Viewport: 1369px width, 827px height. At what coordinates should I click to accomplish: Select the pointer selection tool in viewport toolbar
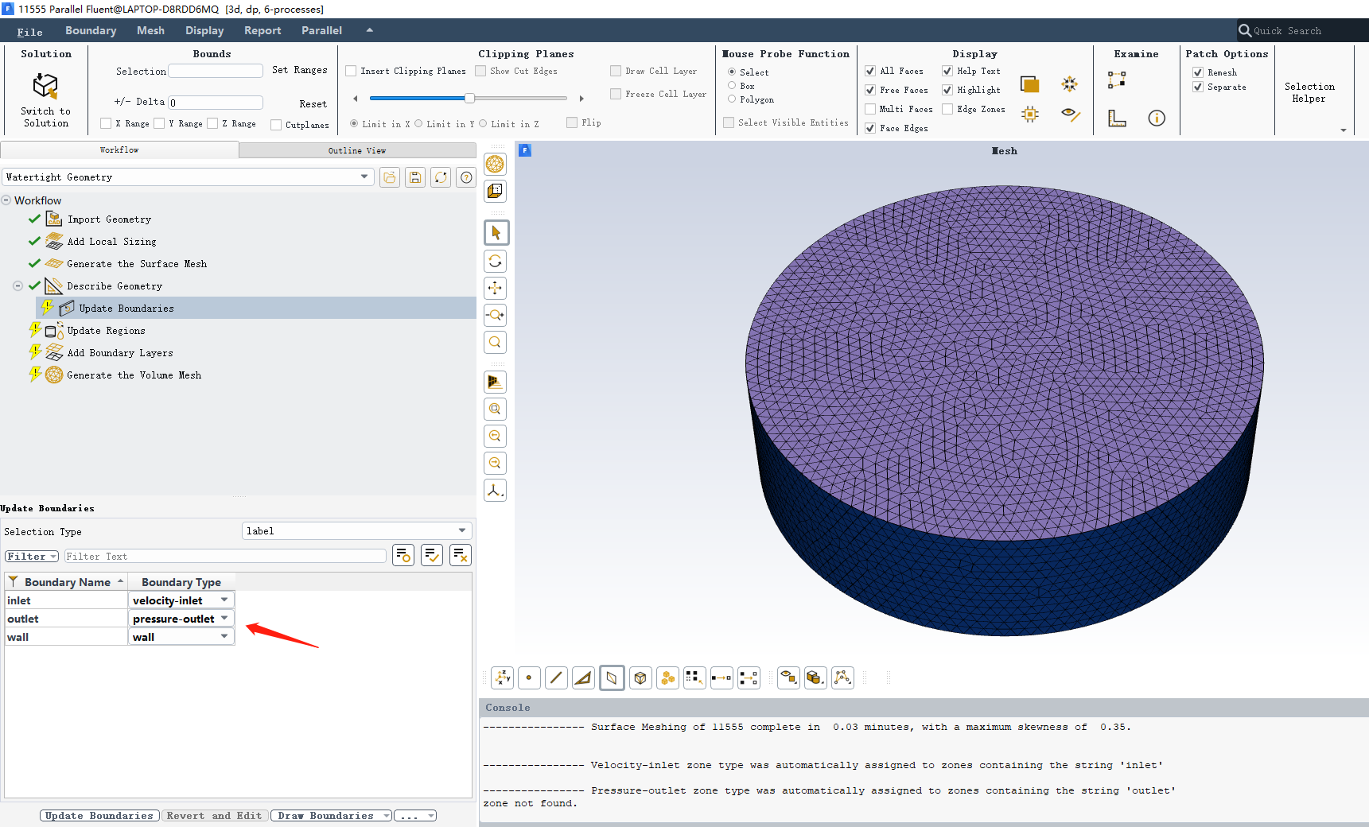pos(496,233)
